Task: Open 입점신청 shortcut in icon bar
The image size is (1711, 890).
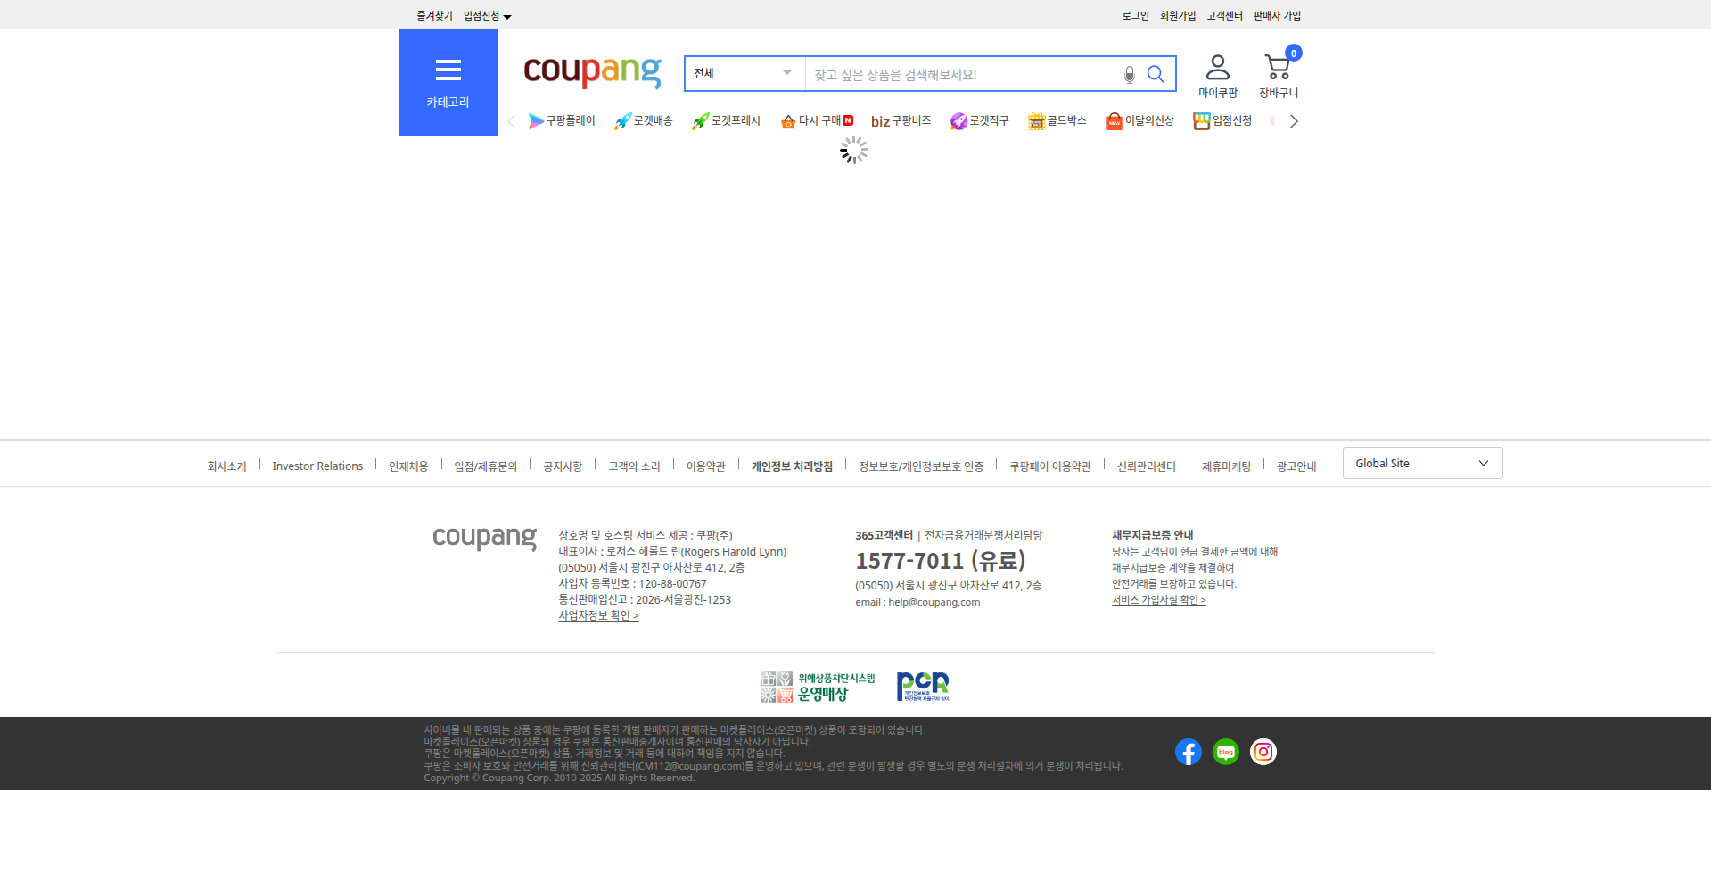Action: (x=1222, y=120)
